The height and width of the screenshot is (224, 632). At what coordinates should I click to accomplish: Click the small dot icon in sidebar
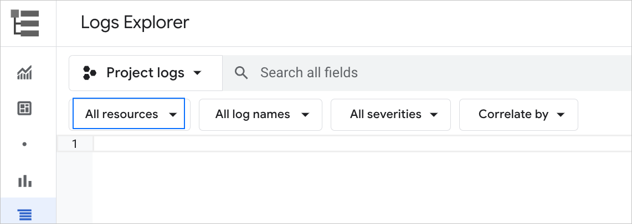25,145
